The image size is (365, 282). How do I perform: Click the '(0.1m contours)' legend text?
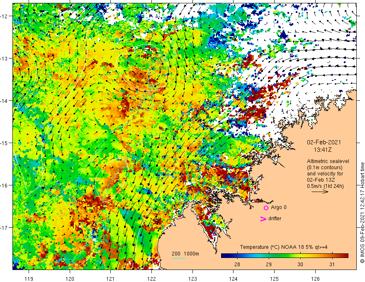(325, 167)
